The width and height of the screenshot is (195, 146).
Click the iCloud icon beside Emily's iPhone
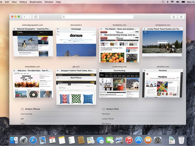[22, 109]
